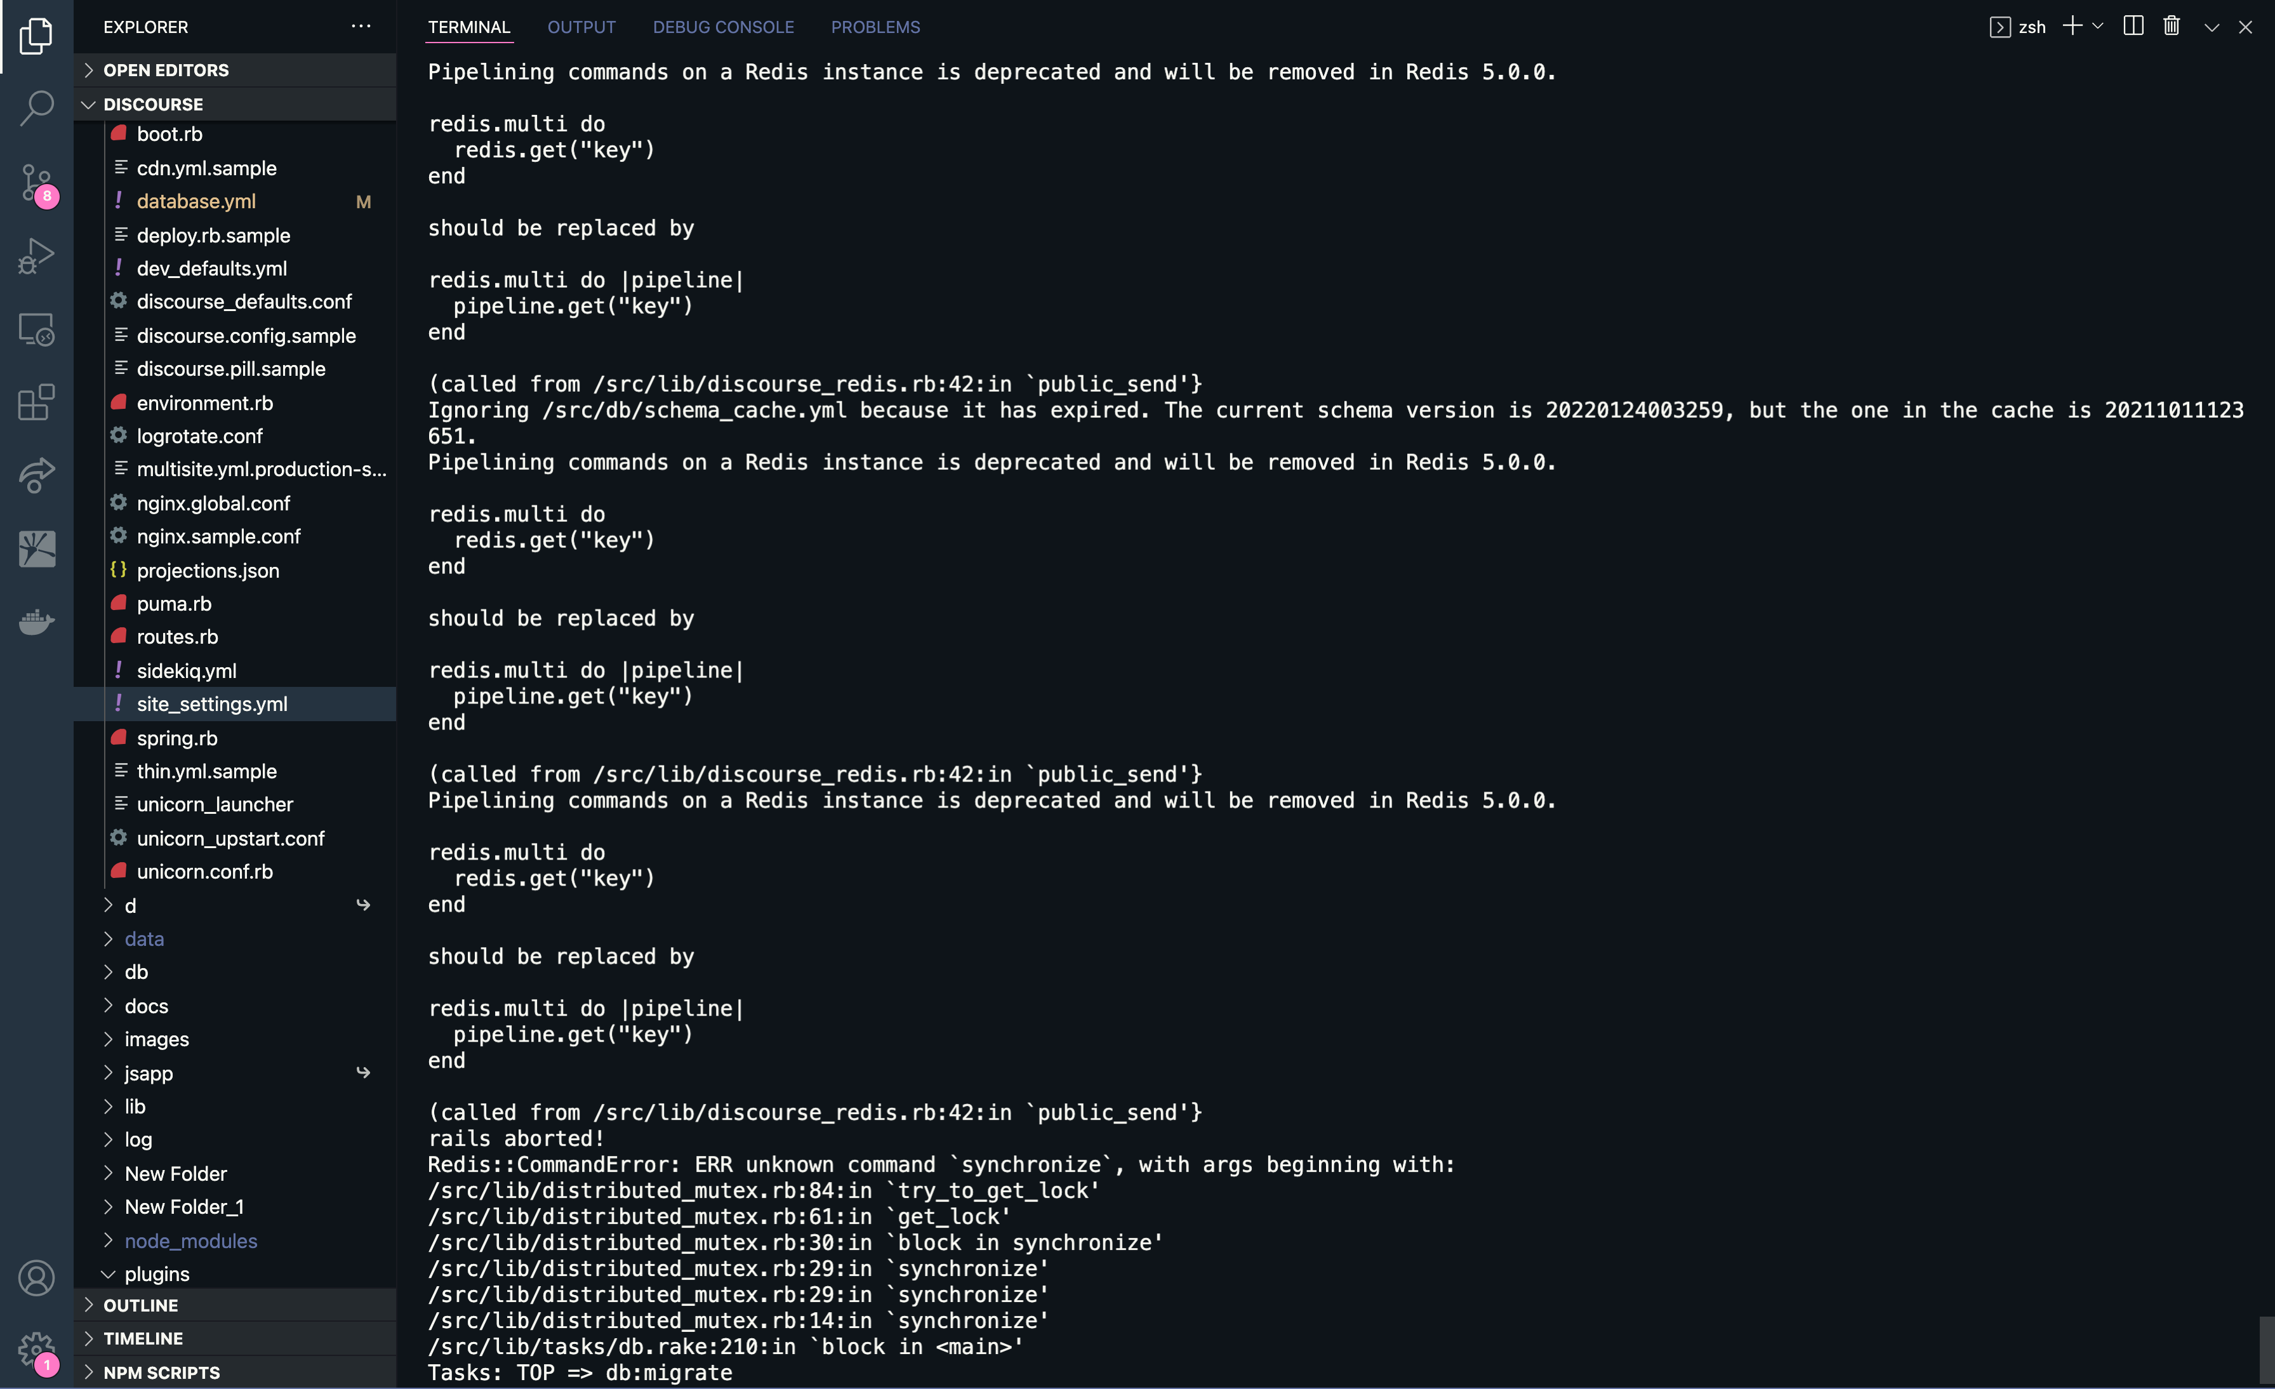Open the Remote Explorer view
2275x1389 pixels.
pos(36,329)
